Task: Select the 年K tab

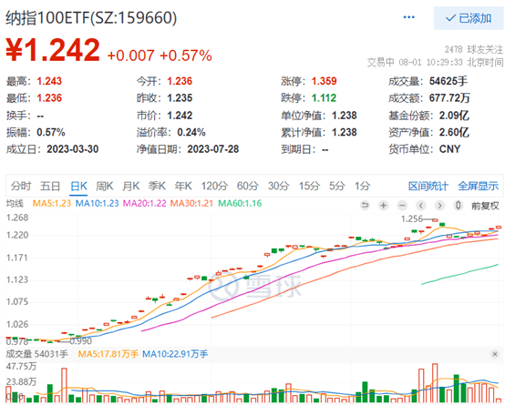Action: point(183,186)
